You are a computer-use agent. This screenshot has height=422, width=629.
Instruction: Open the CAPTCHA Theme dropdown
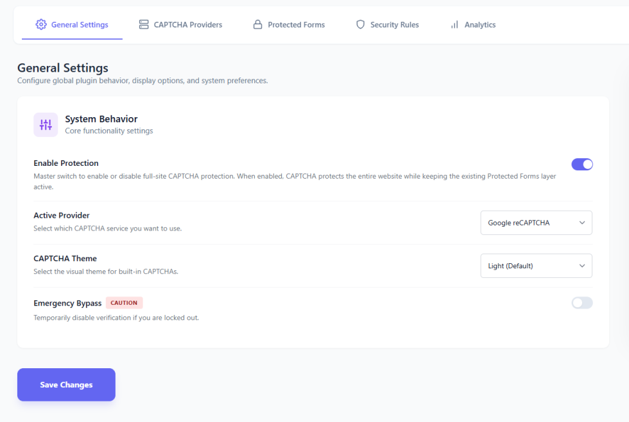coord(536,266)
